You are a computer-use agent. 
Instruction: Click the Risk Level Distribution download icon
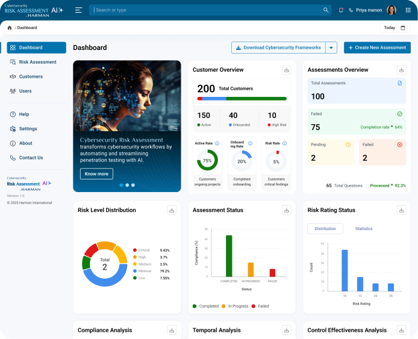click(x=172, y=210)
